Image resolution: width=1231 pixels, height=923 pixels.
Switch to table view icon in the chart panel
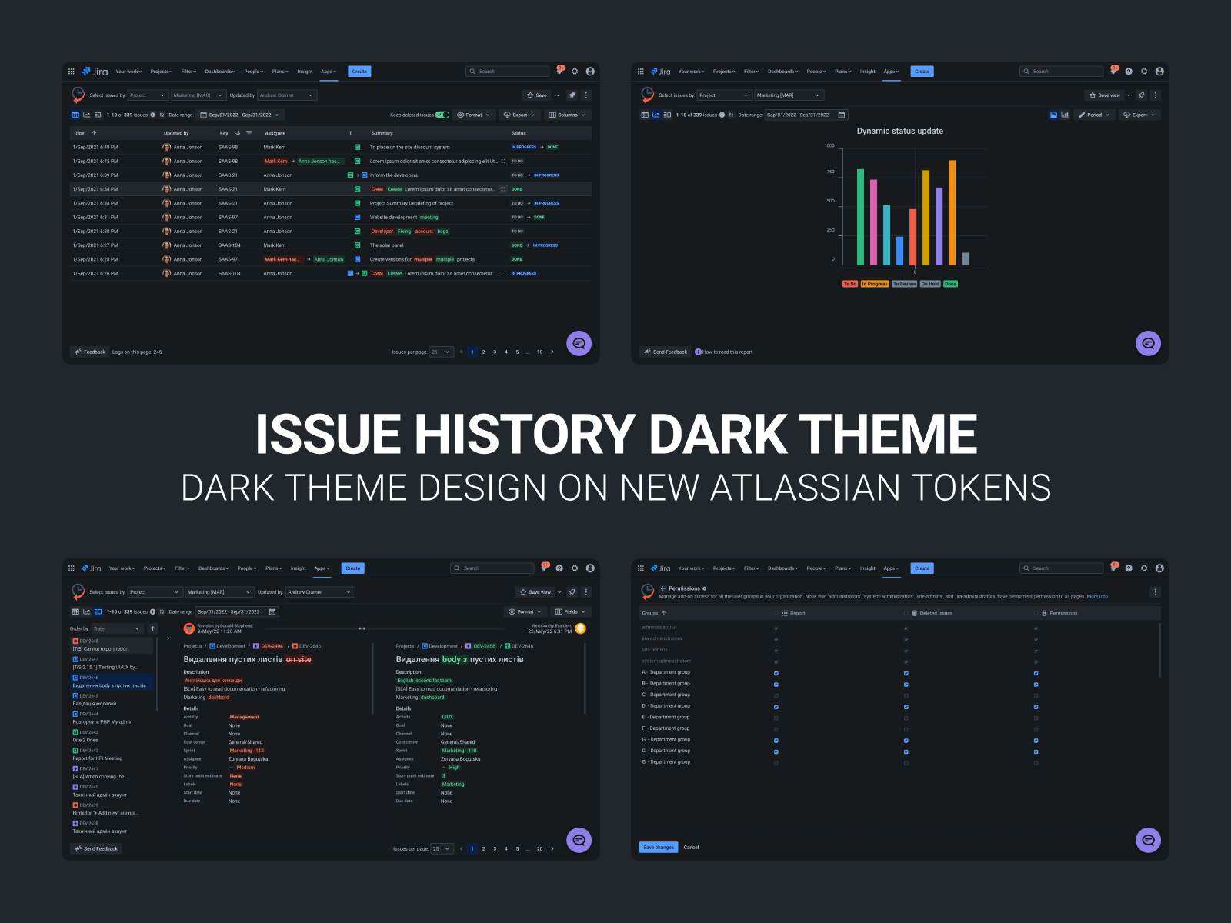645,115
